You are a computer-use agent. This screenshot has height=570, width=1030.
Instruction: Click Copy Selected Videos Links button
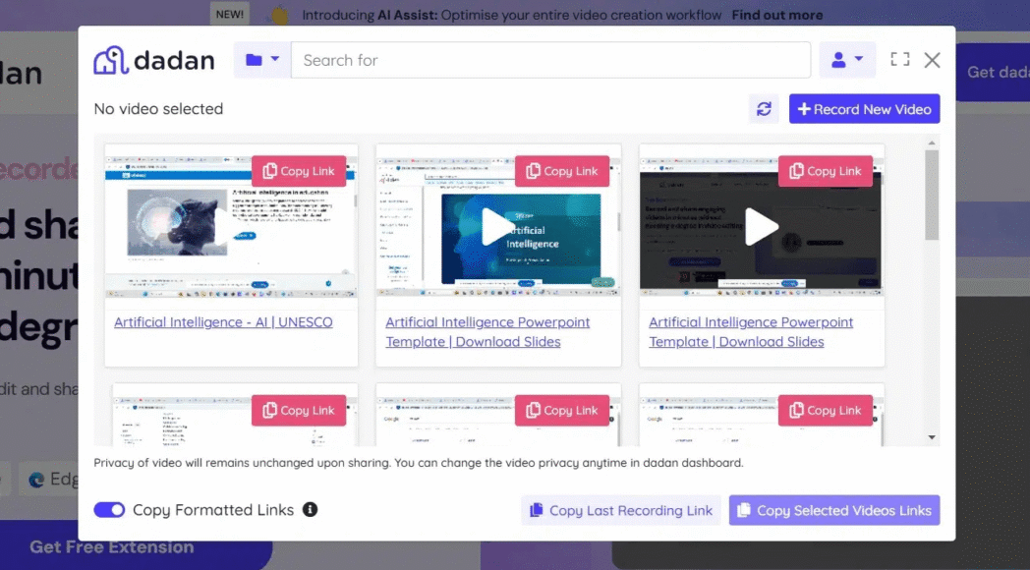[834, 510]
